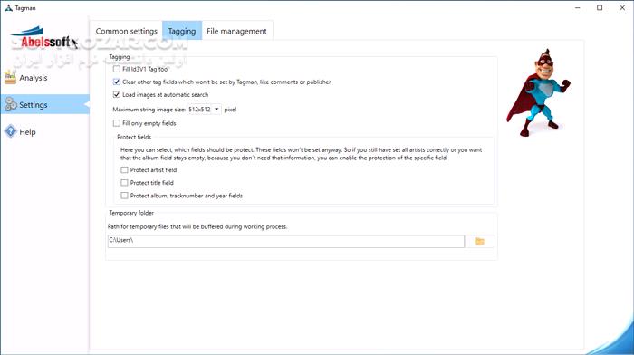Open the Help question mark icon

11,131
